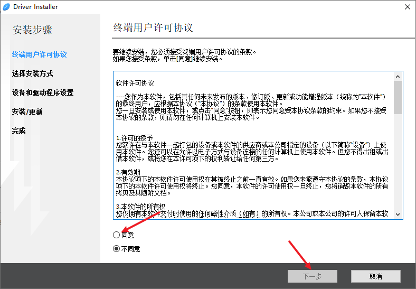This screenshot has width=416, height=289.
Task: Close the Driver Installer window
Action: (407, 7)
